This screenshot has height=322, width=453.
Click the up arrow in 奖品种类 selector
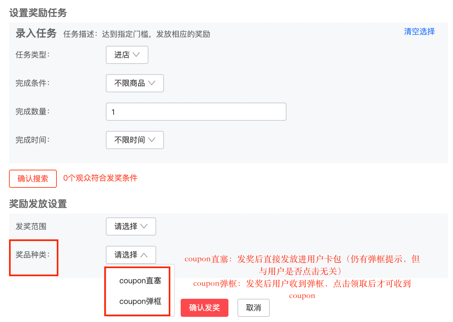pyautogui.click(x=144, y=255)
